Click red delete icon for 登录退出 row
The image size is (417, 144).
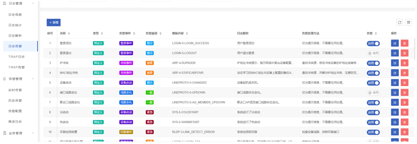[x=404, y=53]
